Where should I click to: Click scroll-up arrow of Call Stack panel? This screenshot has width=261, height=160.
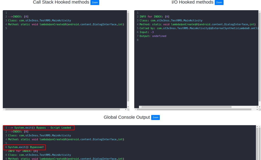[128, 11]
